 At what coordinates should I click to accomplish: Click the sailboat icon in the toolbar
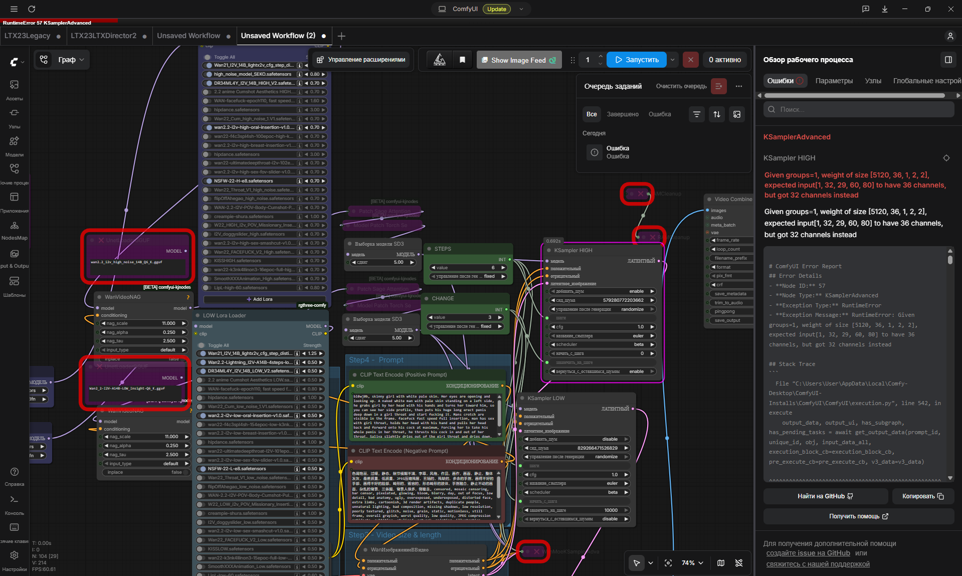tap(440, 60)
